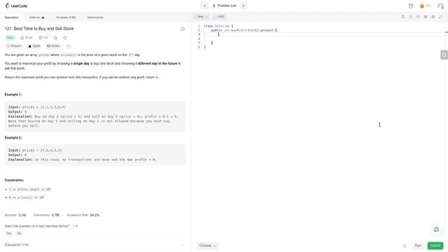Expand the Console panel

[x=207, y=246]
